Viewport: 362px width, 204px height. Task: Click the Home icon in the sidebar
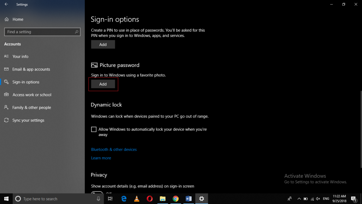tap(6, 19)
